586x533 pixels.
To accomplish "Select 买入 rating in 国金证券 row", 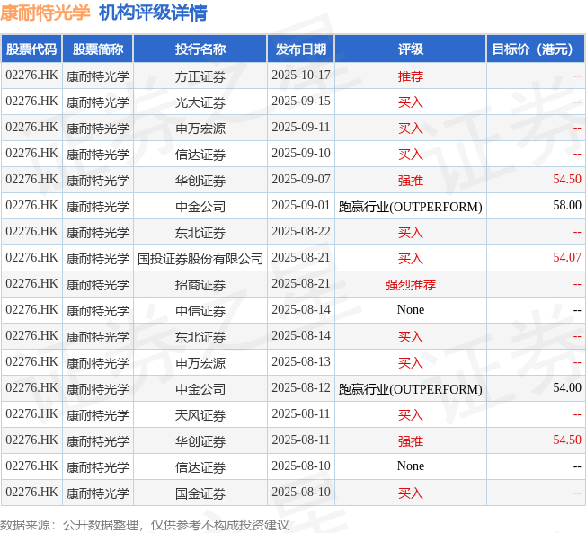I will [x=411, y=493].
